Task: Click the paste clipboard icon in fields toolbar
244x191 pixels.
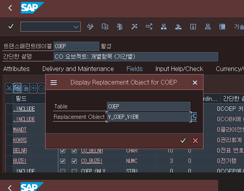Action: 25,88
